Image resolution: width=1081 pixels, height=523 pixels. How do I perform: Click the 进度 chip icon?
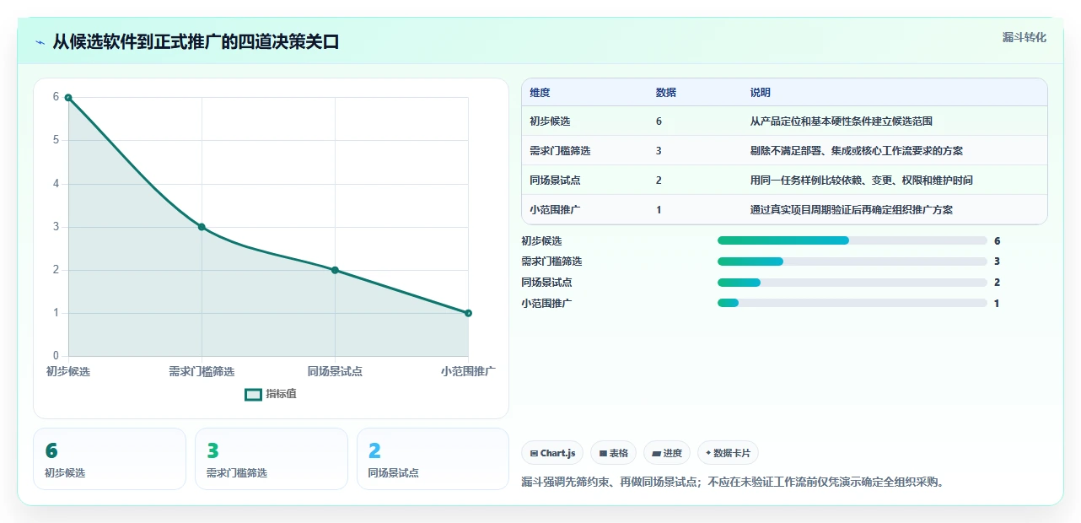656,453
